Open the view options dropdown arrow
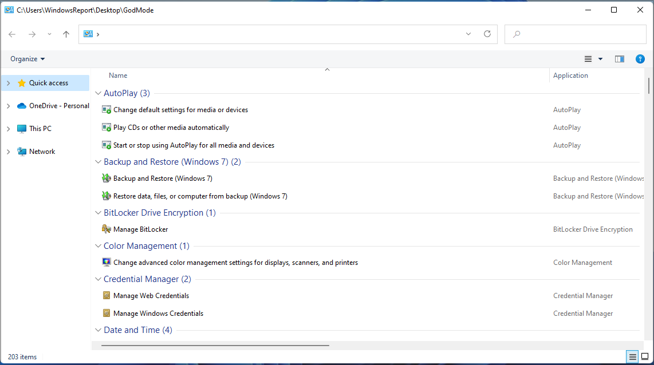This screenshot has height=365, width=654. coord(600,59)
